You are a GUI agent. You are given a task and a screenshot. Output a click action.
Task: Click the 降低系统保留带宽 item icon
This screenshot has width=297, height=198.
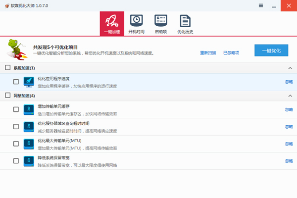[29, 161]
